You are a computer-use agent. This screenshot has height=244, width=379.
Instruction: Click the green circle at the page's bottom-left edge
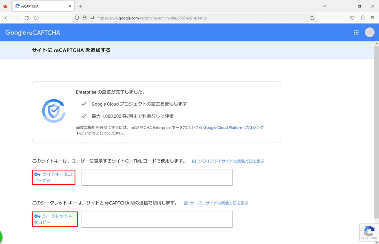(x=1, y=237)
